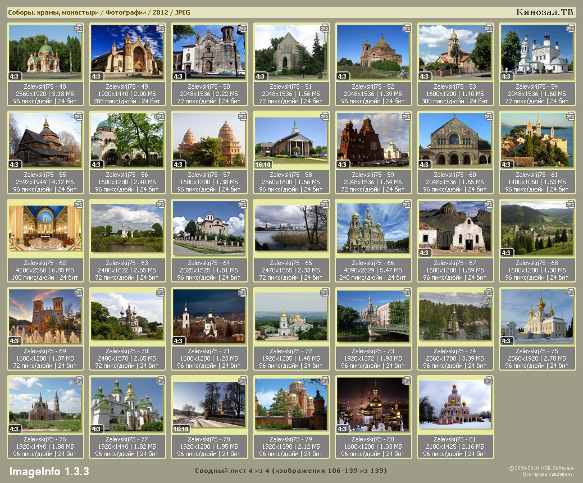Select the Zalevskij75 - 55 wooden church thumbnail
The width and height of the screenshot is (583, 483).
45,139
